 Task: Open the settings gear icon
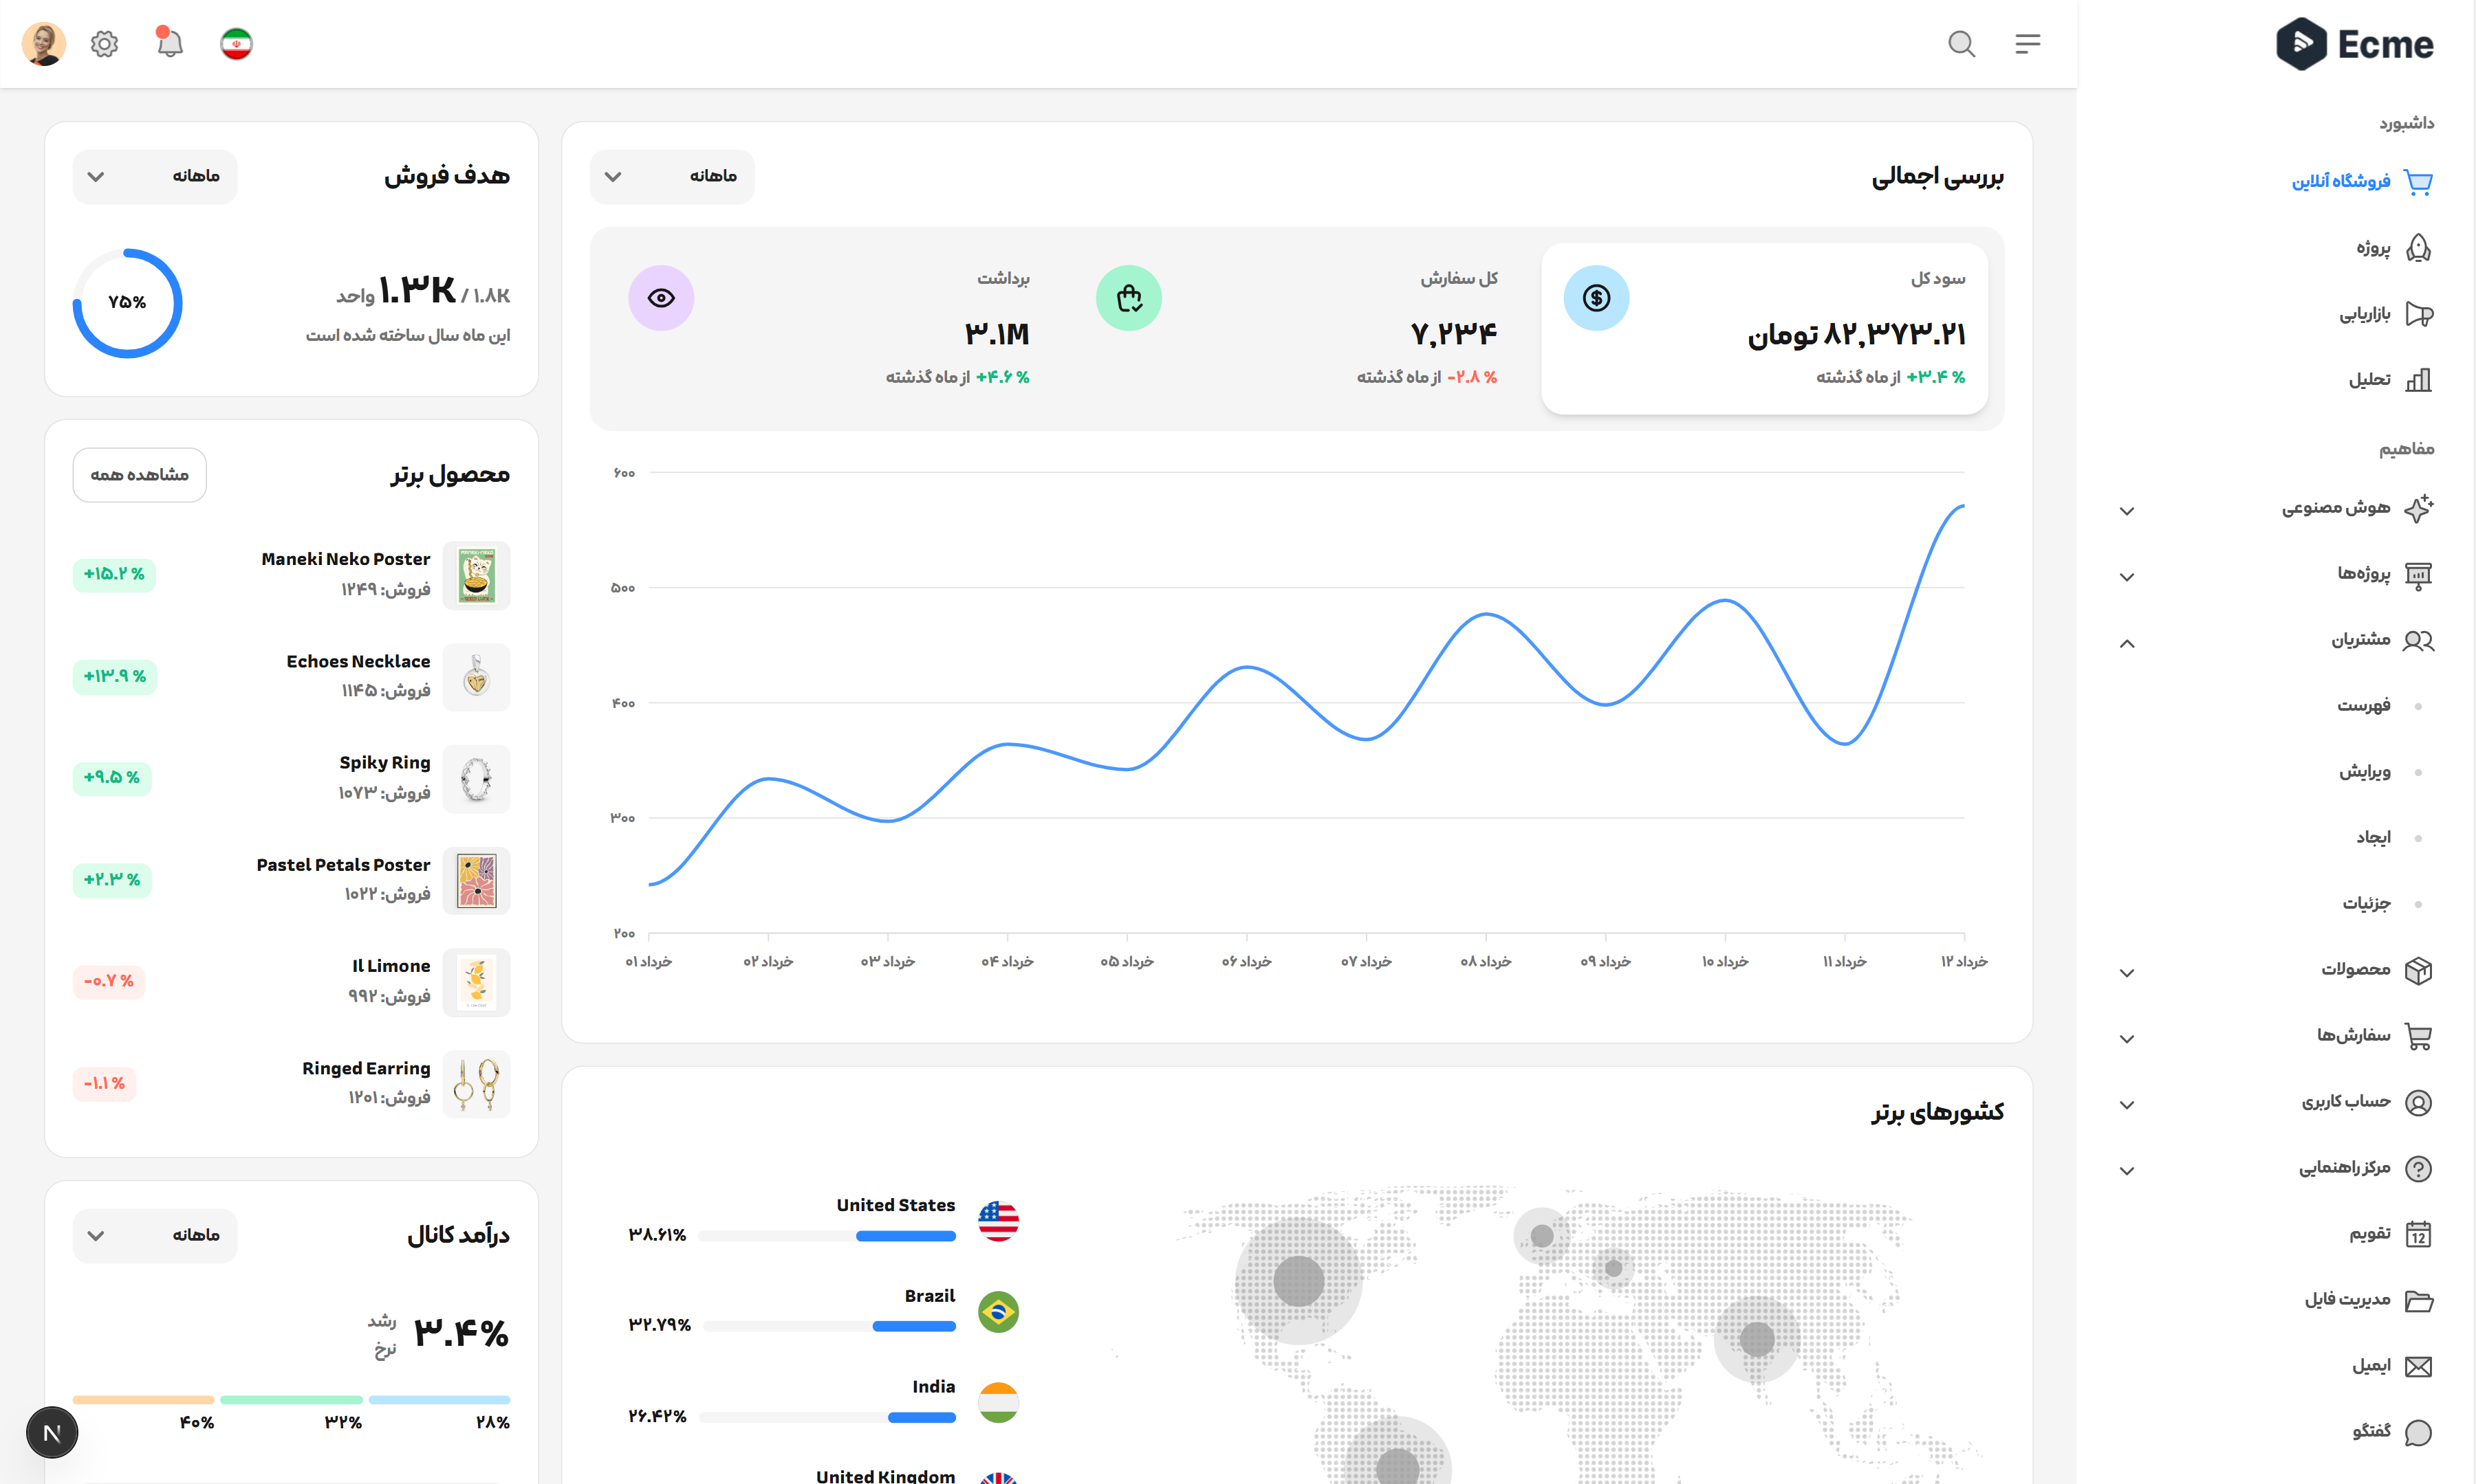click(104, 44)
